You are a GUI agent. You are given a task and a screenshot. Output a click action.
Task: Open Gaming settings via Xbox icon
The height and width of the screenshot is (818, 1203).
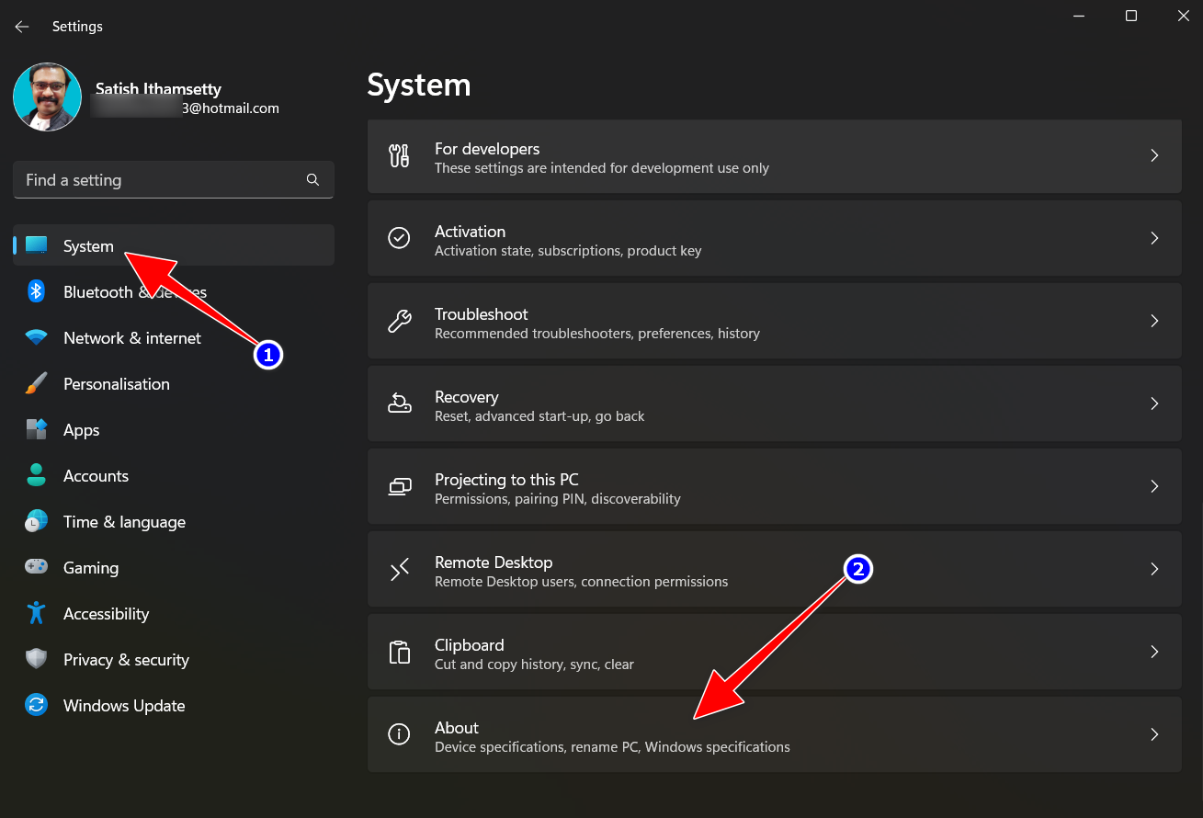coord(35,567)
